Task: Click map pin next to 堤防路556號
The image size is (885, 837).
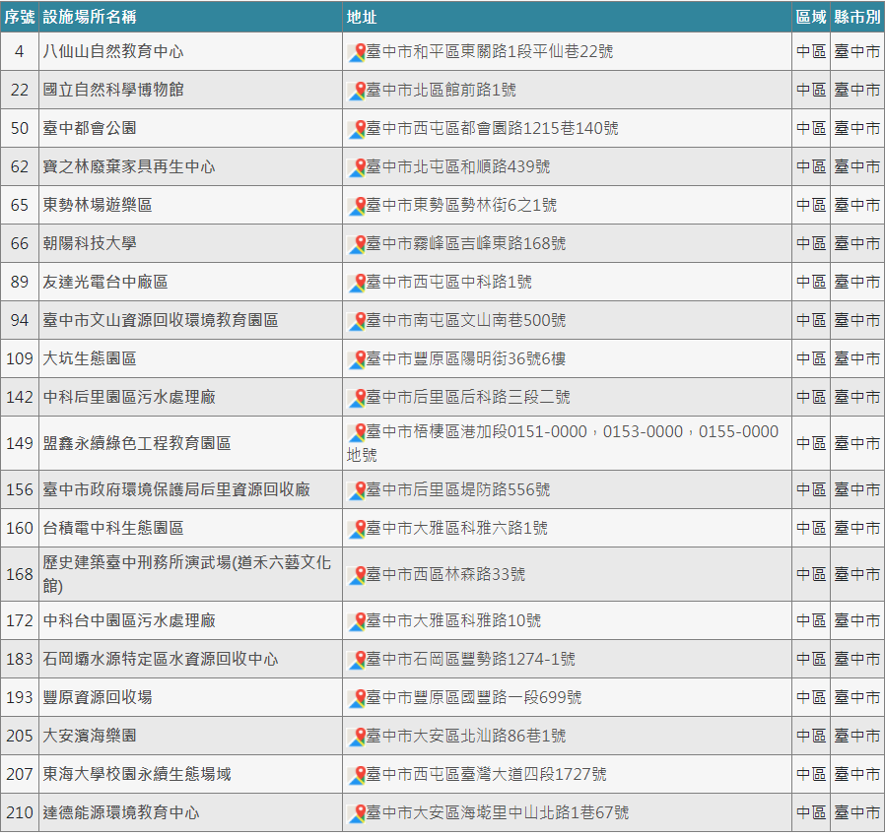Action: [x=357, y=490]
